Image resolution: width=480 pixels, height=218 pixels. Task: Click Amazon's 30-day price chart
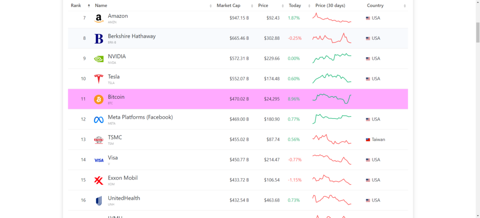(x=332, y=18)
